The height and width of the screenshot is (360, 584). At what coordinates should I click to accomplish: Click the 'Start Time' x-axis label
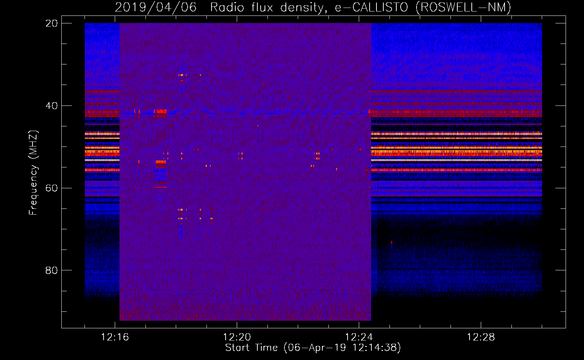tap(313, 348)
